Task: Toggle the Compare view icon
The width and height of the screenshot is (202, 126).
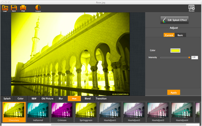Action: pos(38,8)
